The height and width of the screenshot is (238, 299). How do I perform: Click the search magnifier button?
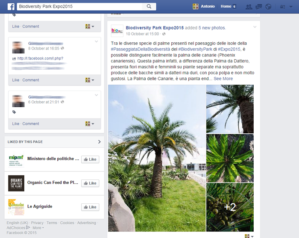[x=149, y=6]
